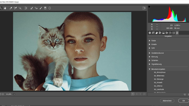189x106 pixels.
Task: Open the Detail panel tab
Action: (x=157, y=33)
